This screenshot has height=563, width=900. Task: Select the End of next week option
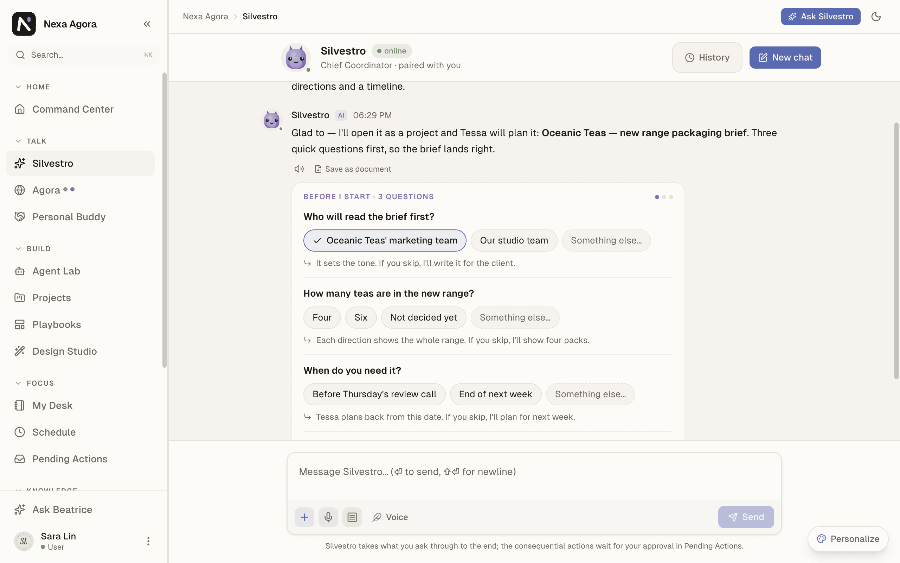click(x=495, y=394)
